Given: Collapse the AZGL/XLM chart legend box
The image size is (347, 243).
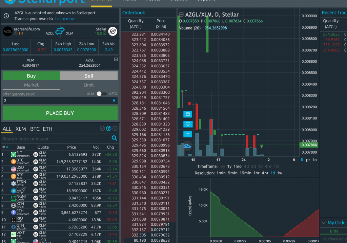Looking at the screenshot, I should 181,15.
